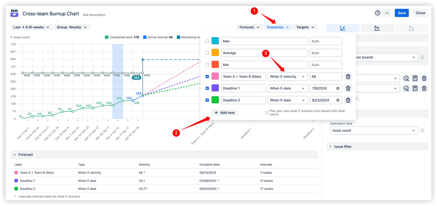Clear the 8/22/2024 date value
This screenshot has height=206, width=437.
point(338,100)
